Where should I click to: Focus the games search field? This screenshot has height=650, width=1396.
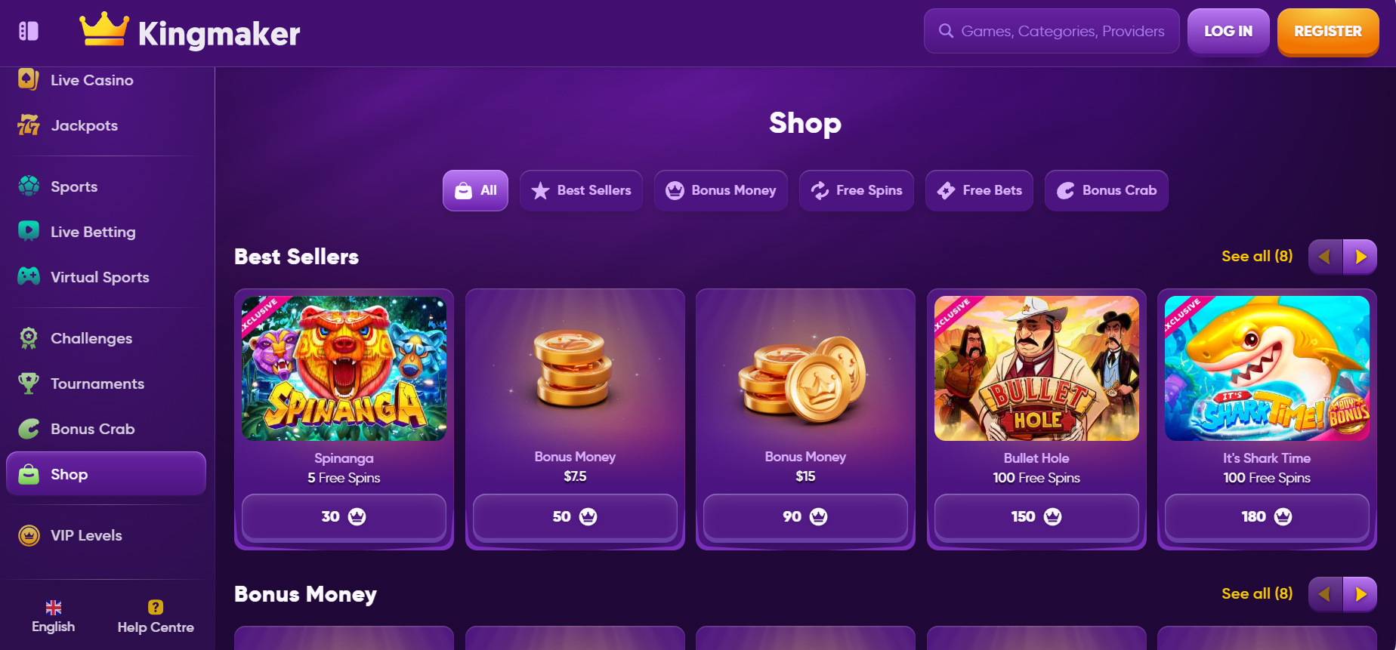1052,31
